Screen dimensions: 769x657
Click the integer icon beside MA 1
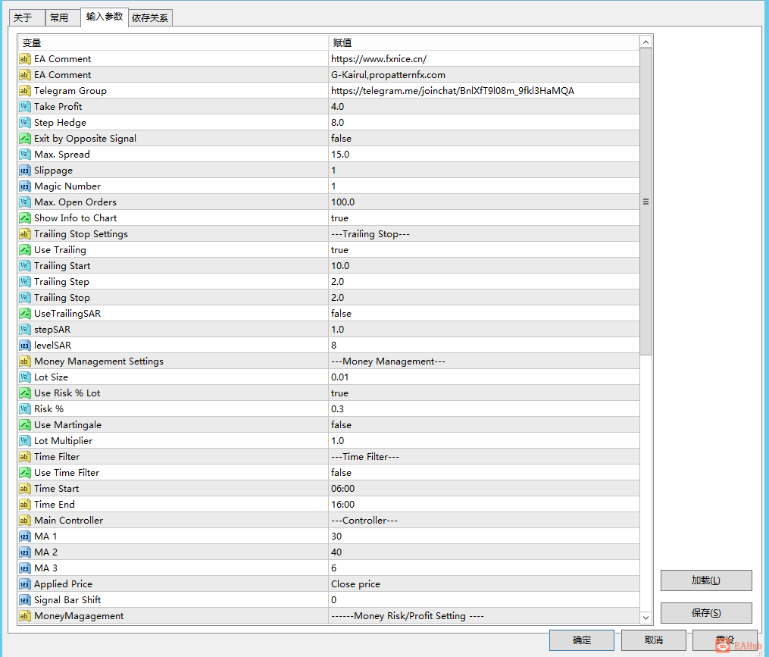pyautogui.click(x=24, y=537)
